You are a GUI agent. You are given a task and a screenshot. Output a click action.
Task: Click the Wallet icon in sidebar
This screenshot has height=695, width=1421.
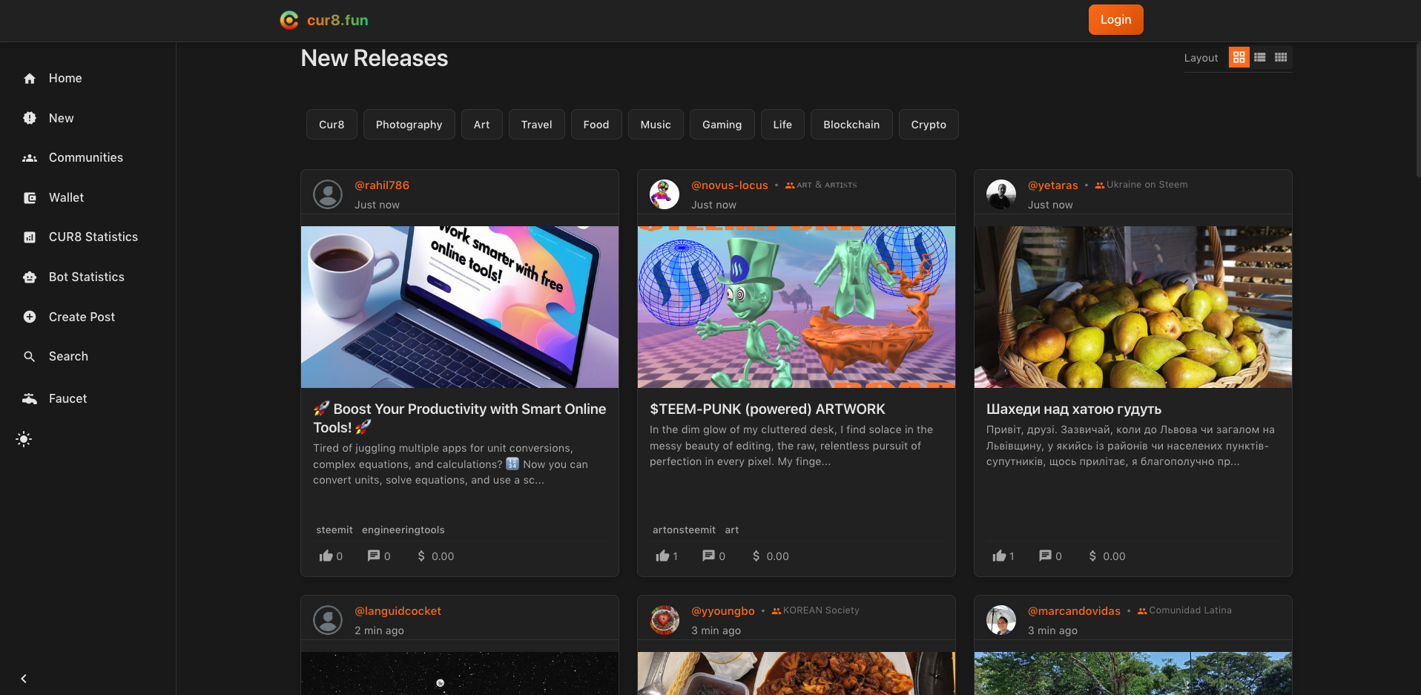(30, 198)
